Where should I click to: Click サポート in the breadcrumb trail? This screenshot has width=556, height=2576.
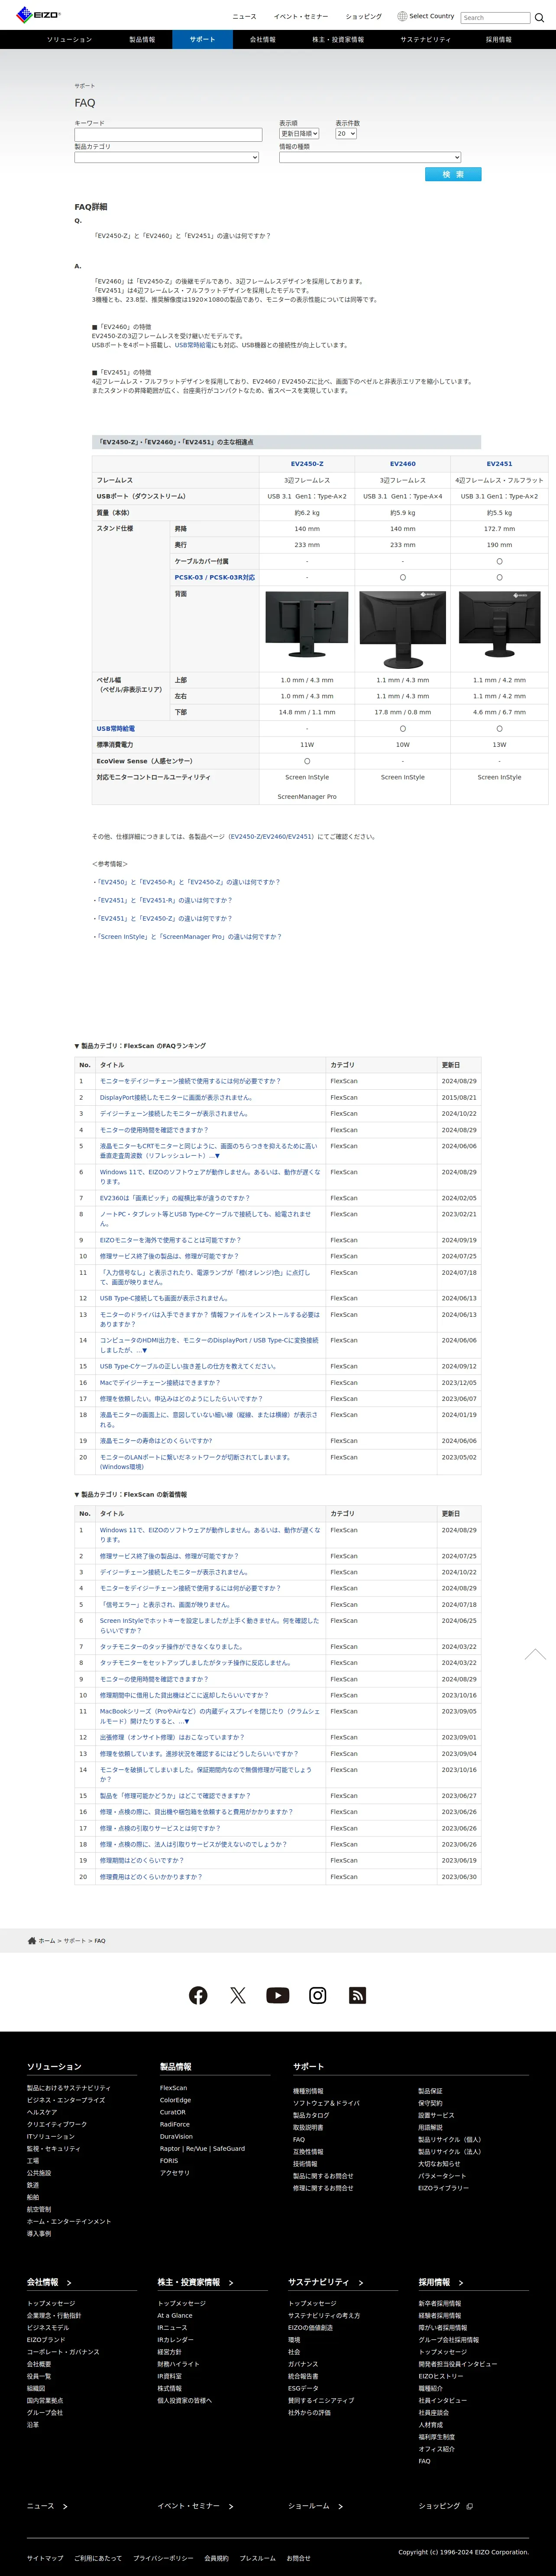click(74, 1940)
